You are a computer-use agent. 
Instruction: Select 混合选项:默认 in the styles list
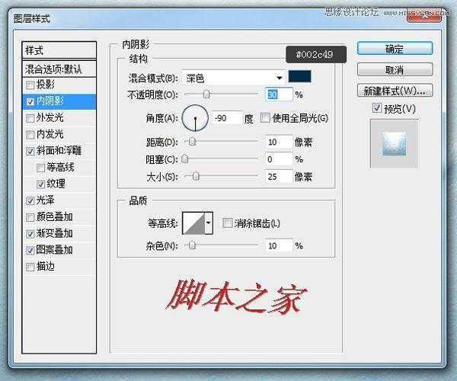[58, 69]
